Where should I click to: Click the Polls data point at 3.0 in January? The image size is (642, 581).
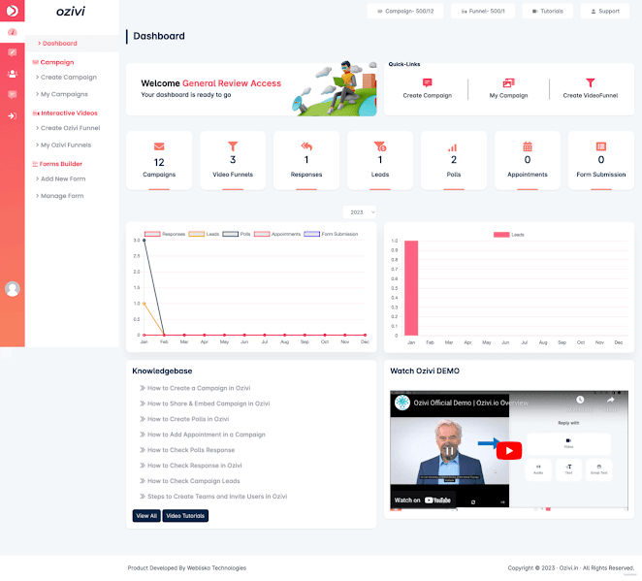click(x=144, y=241)
